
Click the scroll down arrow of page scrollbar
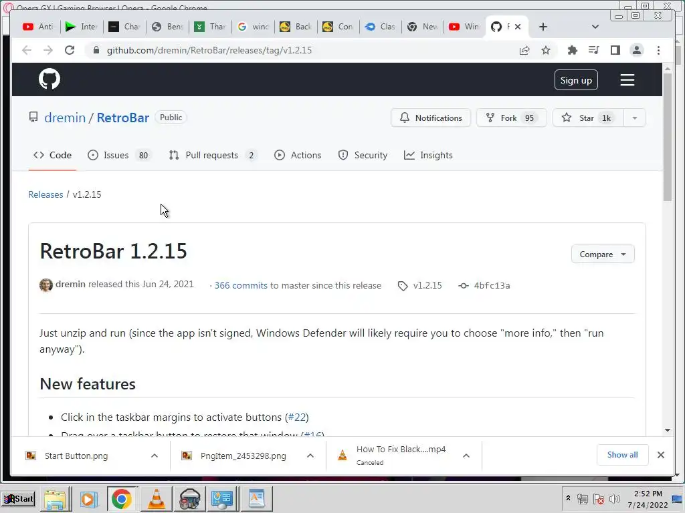point(667,430)
